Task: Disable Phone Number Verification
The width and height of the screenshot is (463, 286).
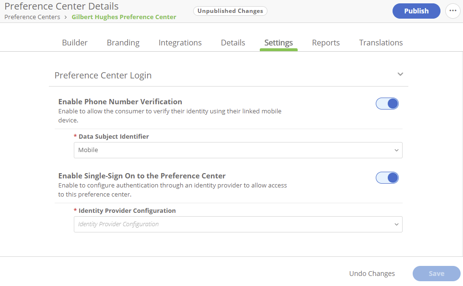Action: tap(387, 103)
